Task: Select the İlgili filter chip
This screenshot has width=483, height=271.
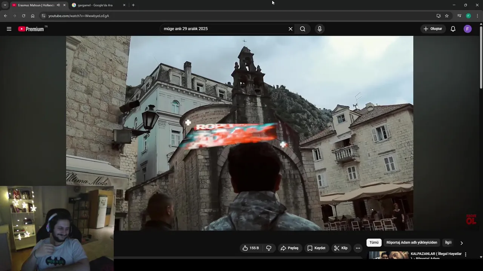Action: click(448, 243)
